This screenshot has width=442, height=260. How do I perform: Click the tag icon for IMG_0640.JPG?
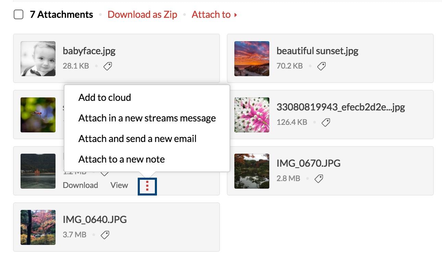[x=105, y=235]
